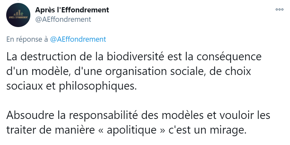
Task: Open the tweet's three-dot more options menu
Action: pos(279,9)
